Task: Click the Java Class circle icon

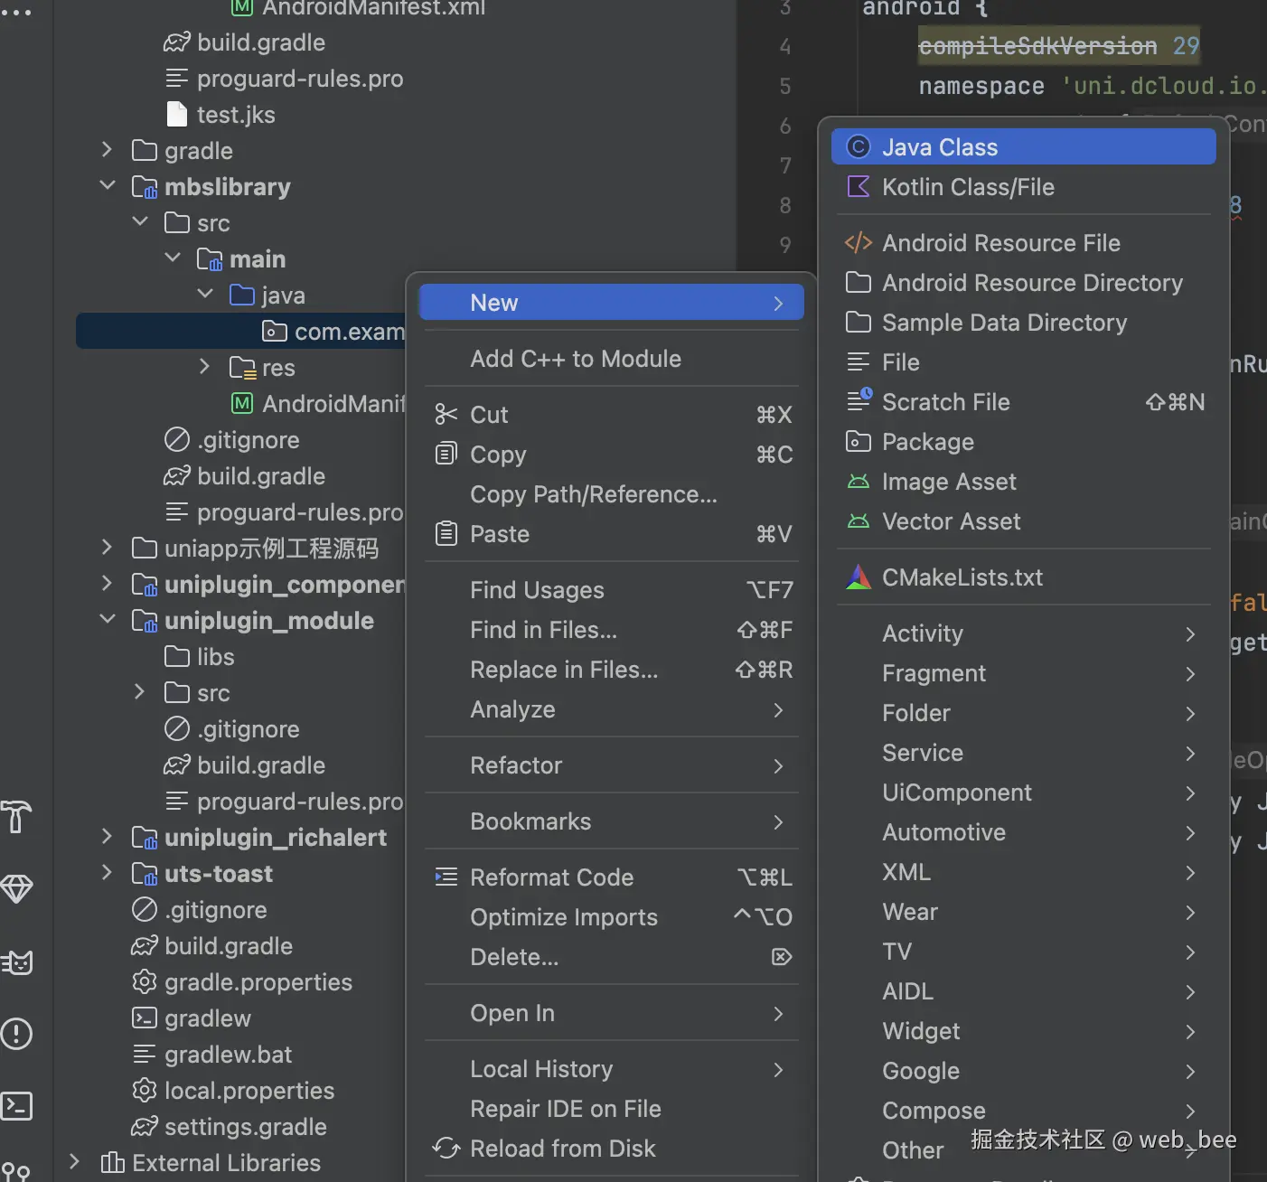Action: coord(858,147)
